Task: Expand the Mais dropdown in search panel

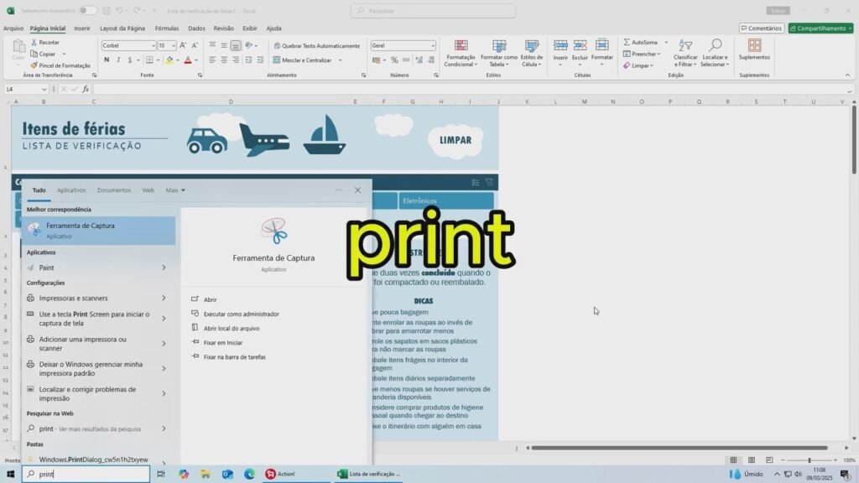Action: pyautogui.click(x=175, y=190)
